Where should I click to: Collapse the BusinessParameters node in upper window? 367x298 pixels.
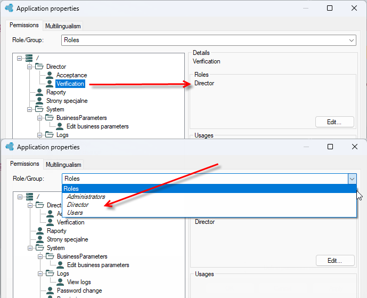pos(39,118)
